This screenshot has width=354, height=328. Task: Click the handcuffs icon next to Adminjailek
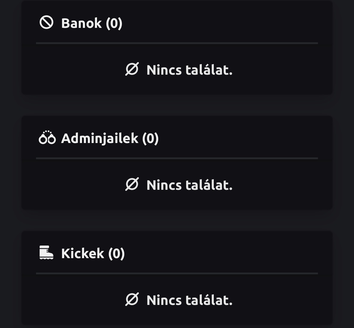[x=47, y=138]
